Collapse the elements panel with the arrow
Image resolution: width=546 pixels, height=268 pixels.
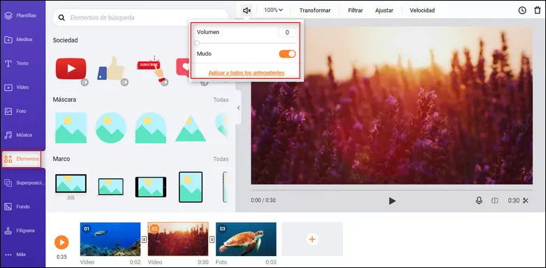[239, 108]
